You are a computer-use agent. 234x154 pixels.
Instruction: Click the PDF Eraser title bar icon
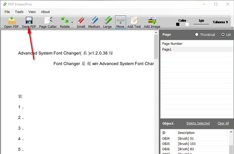5,4
